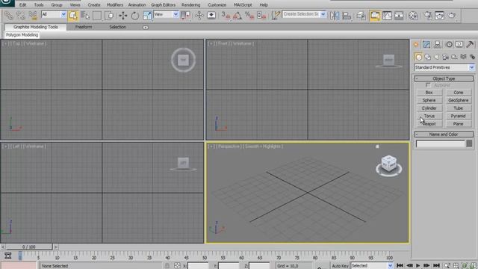478x269 pixels.
Task: Click the Select and Link tool
Action: click(8, 15)
